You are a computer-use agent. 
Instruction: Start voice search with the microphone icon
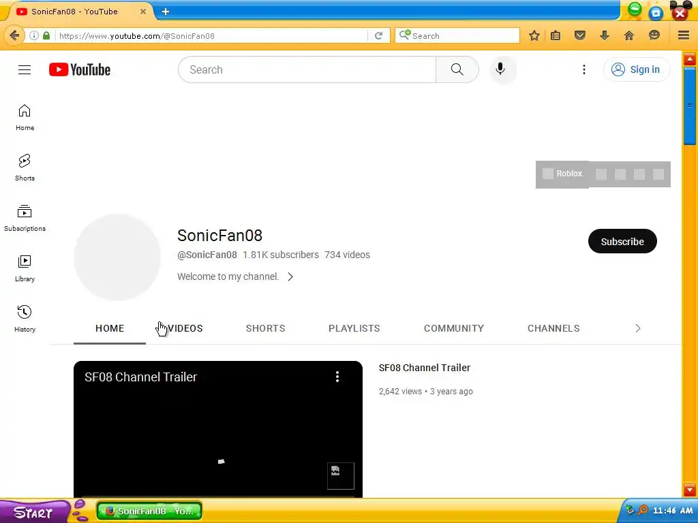point(500,69)
